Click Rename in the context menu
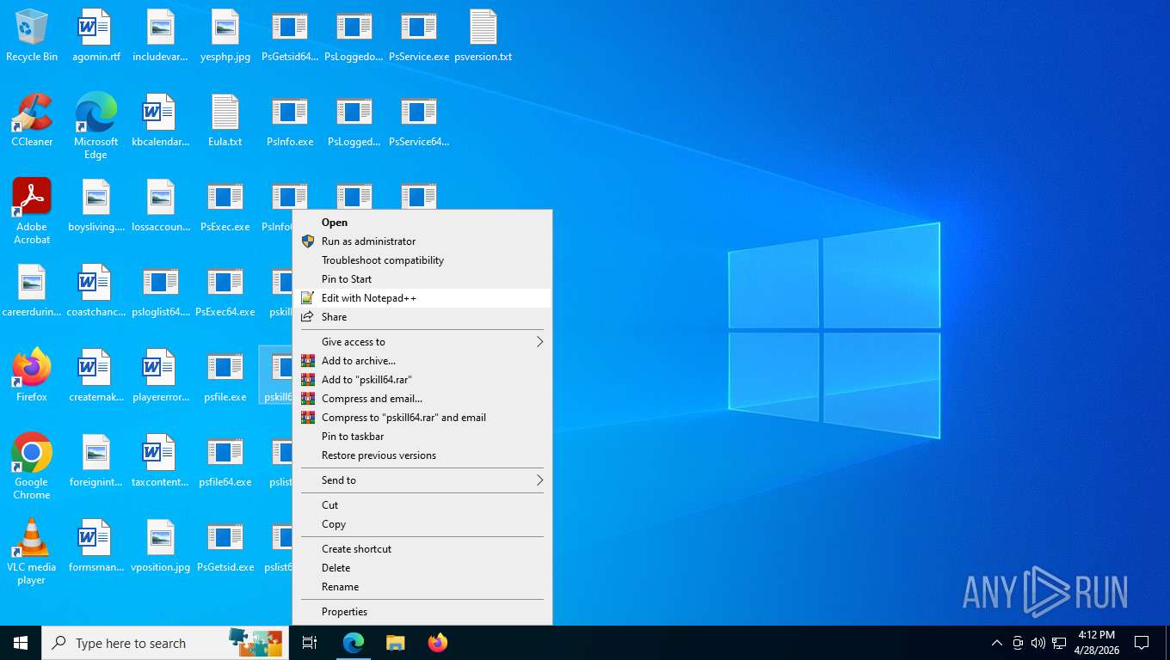 pos(422,587)
